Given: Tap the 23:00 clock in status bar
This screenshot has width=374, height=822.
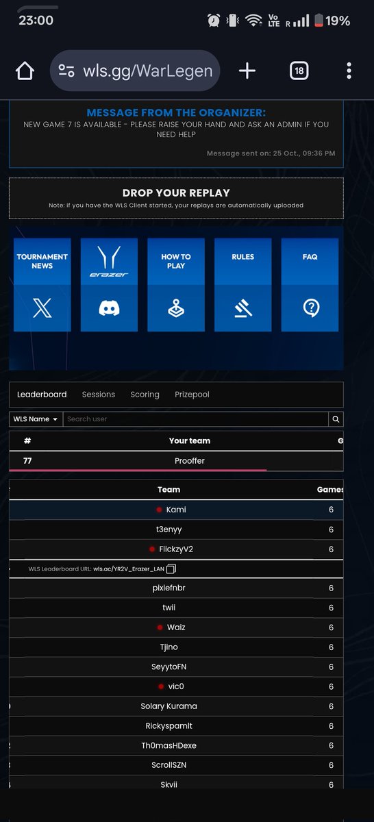Looking at the screenshot, I should [36, 21].
